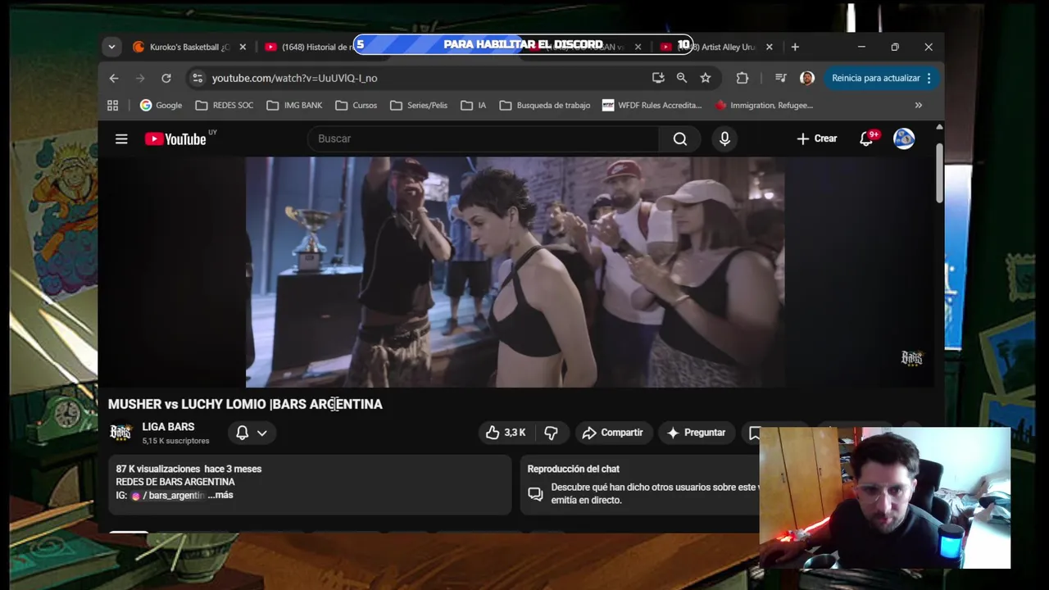Open the tab search dropdown arrow

111,47
